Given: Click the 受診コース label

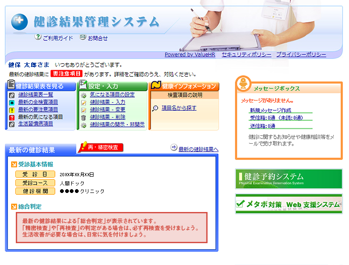Looking at the screenshot, I should click(x=35, y=183).
